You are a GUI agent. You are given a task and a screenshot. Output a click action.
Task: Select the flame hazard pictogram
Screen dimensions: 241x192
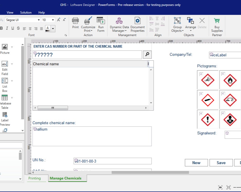coord(230,80)
